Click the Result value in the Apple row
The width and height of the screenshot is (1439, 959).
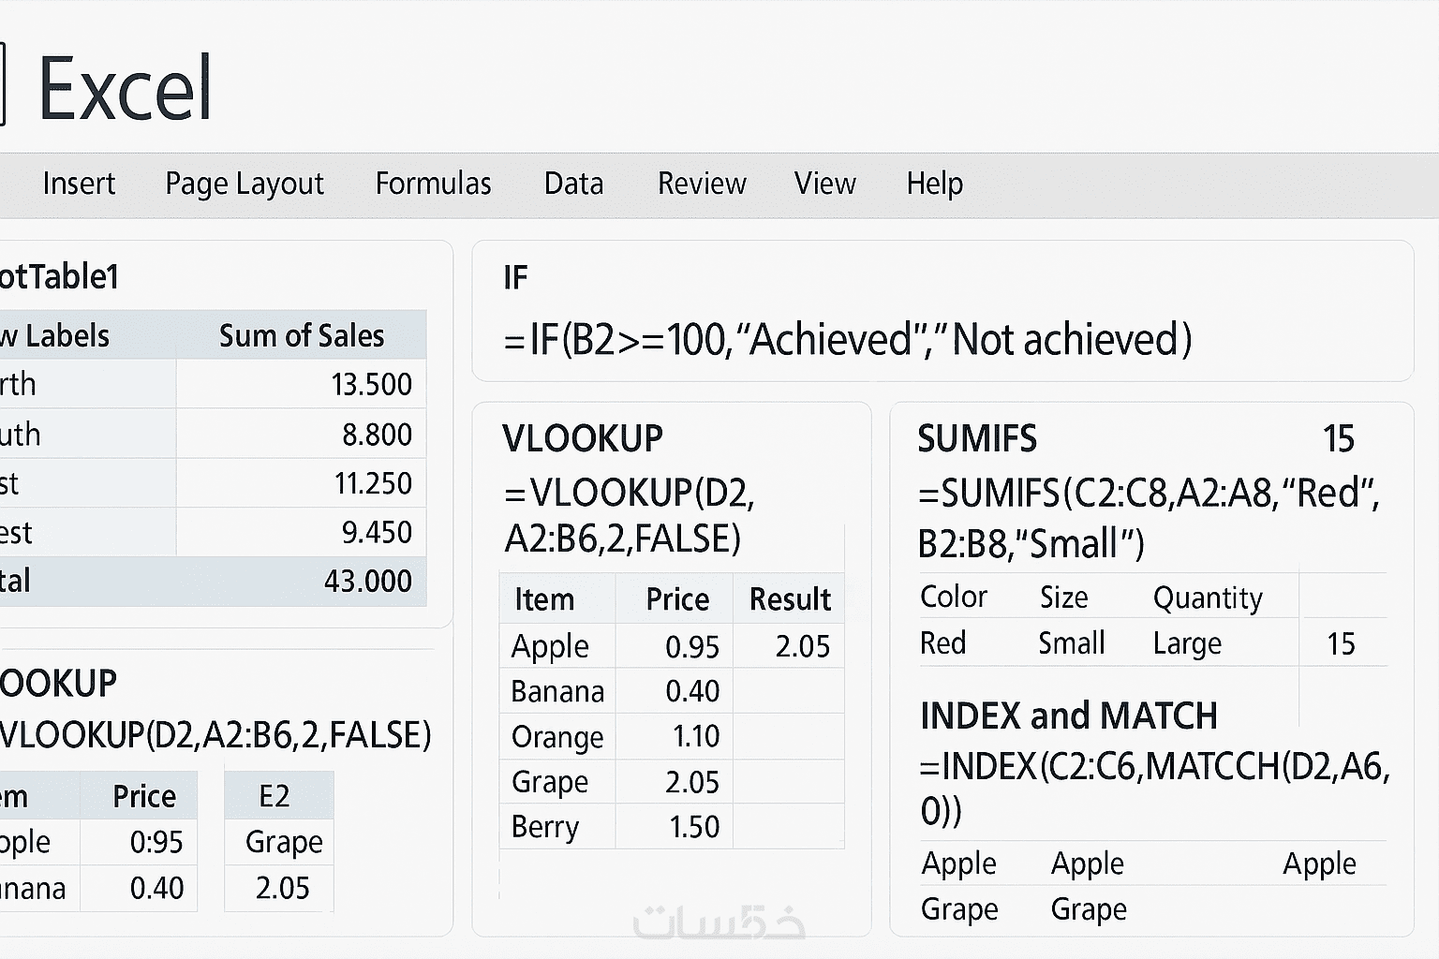802,646
